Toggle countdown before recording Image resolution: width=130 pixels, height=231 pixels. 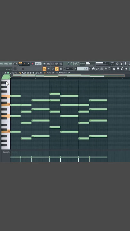[53, 64]
